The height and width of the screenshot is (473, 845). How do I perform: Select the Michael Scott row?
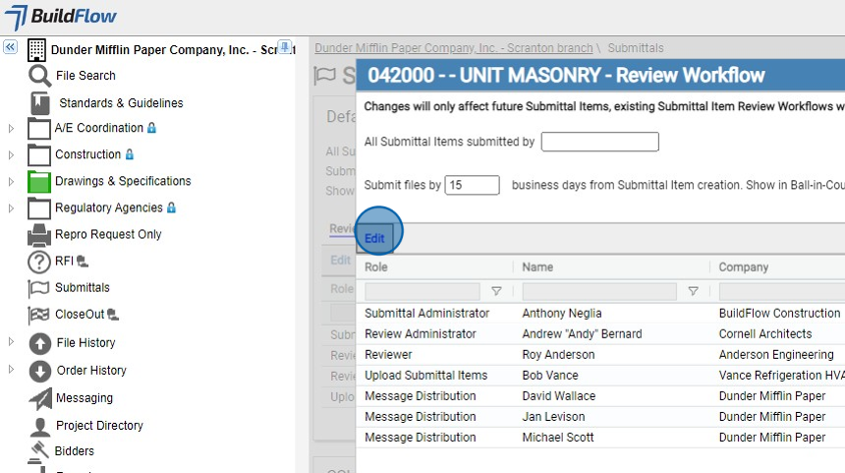pyautogui.click(x=600, y=438)
